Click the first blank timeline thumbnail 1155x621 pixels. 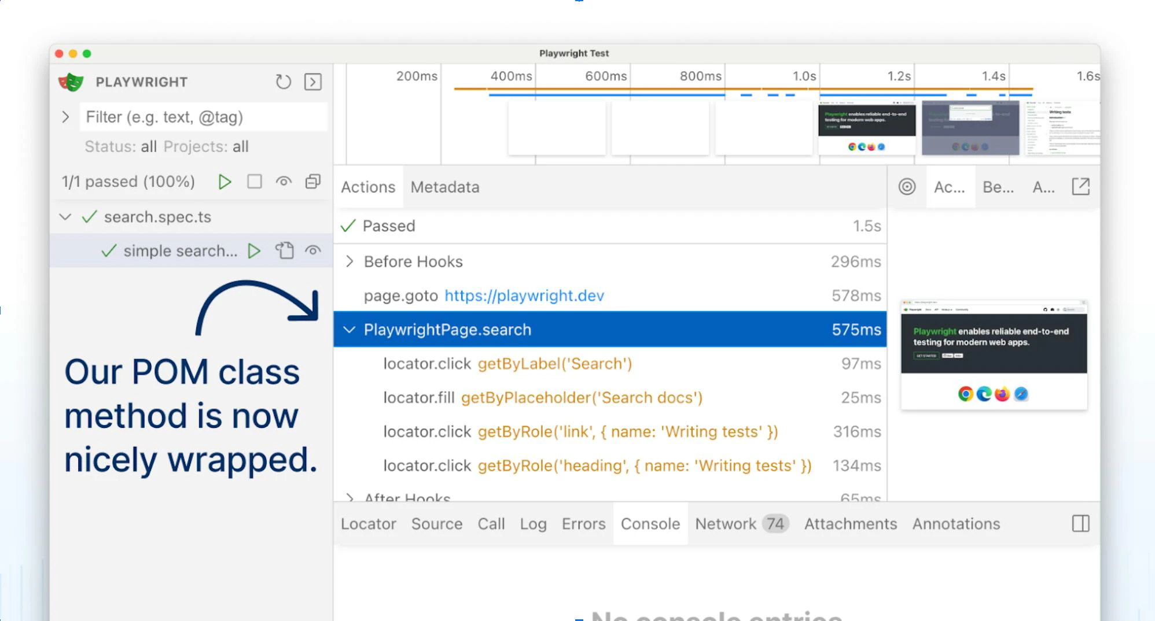(x=557, y=128)
